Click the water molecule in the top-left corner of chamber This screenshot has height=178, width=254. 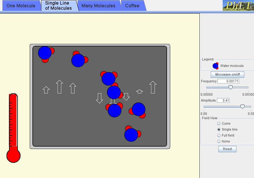(x=45, y=53)
